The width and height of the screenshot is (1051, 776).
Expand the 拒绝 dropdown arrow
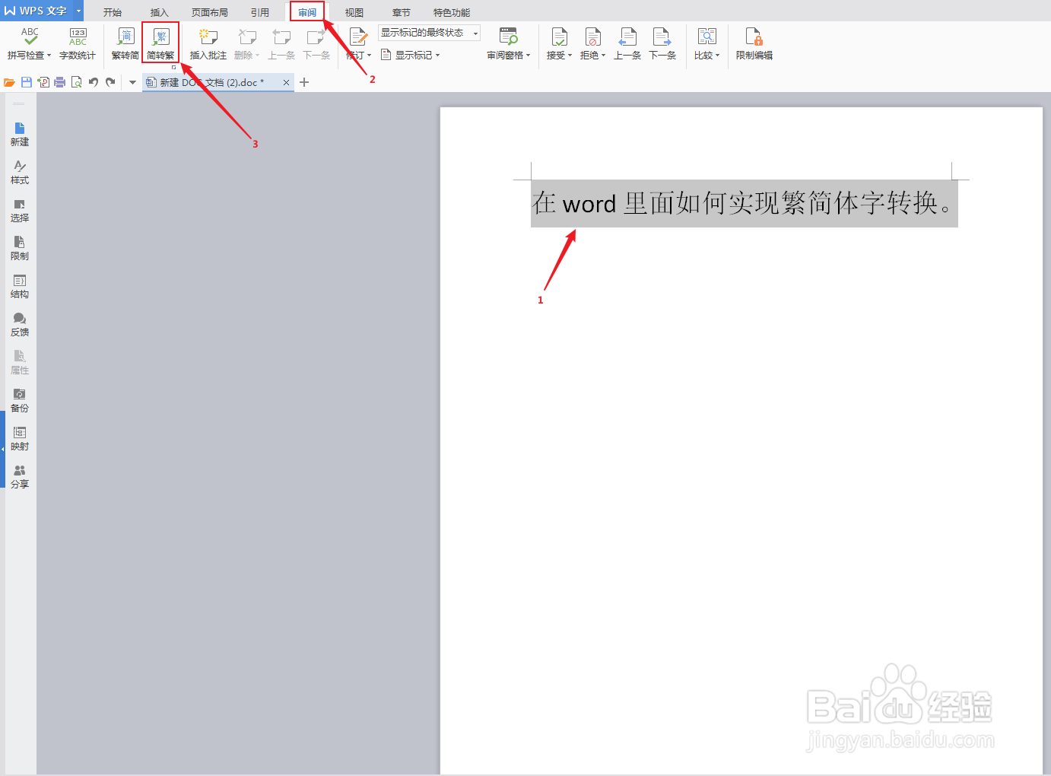[x=603, y=56]
